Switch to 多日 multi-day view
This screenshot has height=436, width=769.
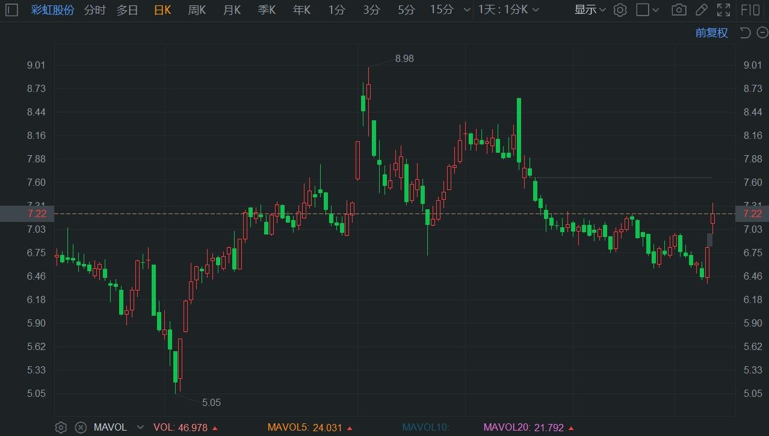[x=127, y=10]
